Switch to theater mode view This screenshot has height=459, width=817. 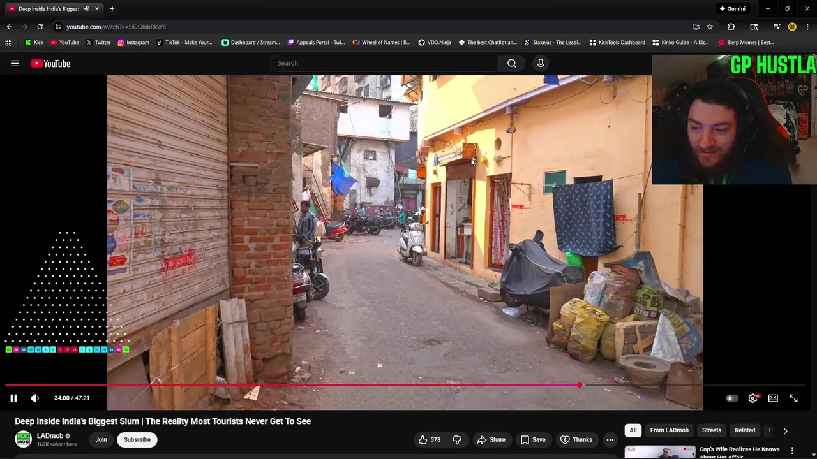773,398
